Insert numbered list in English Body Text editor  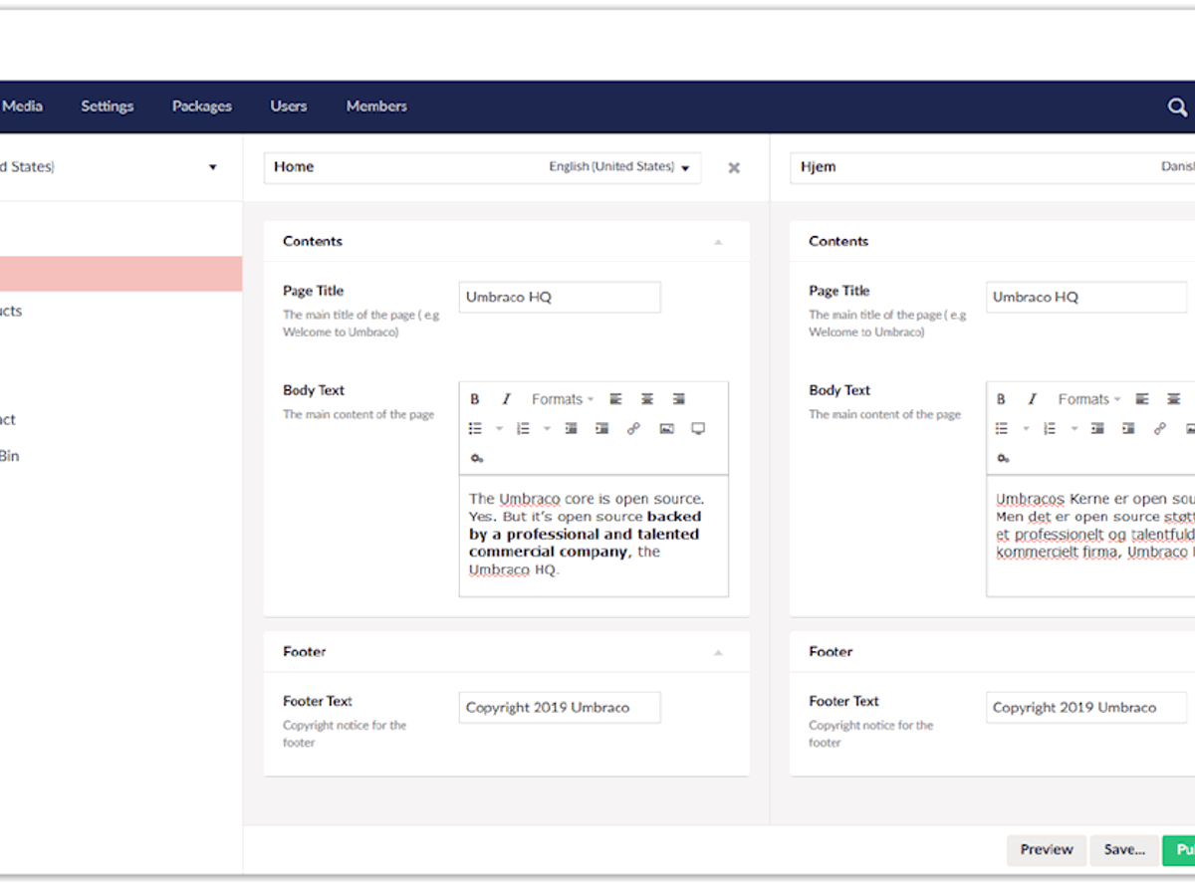click(x=523, y=429)
